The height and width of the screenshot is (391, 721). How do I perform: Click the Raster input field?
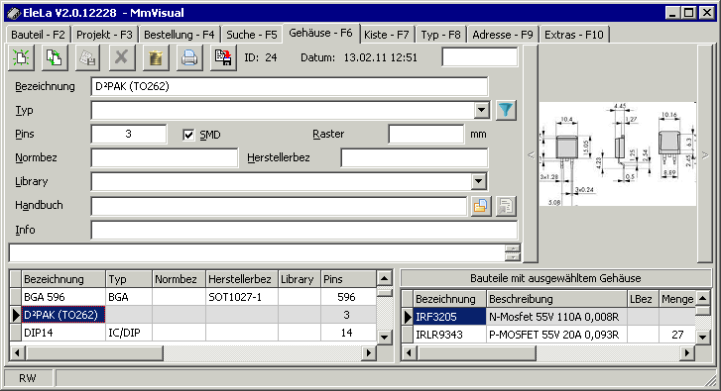(426, 134)
